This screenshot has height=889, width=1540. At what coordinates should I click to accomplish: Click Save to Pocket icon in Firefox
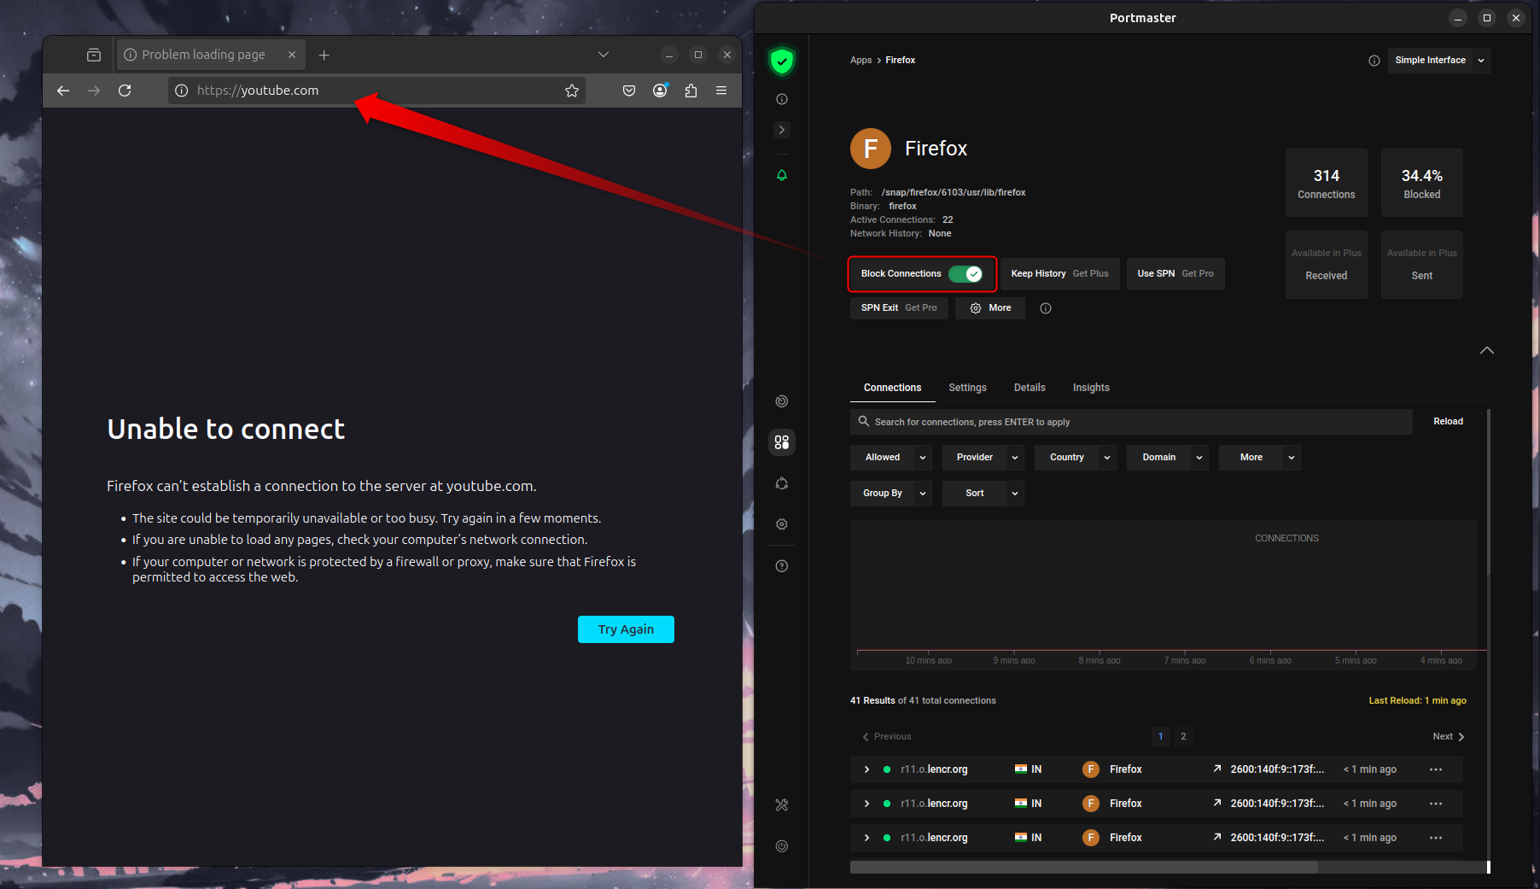coord(629,91)
